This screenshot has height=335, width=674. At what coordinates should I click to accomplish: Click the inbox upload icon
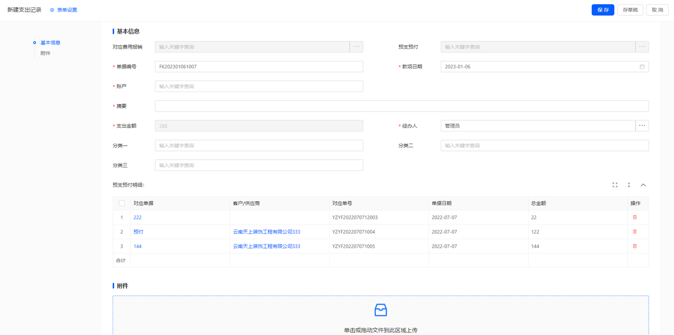tap(381, 310)
